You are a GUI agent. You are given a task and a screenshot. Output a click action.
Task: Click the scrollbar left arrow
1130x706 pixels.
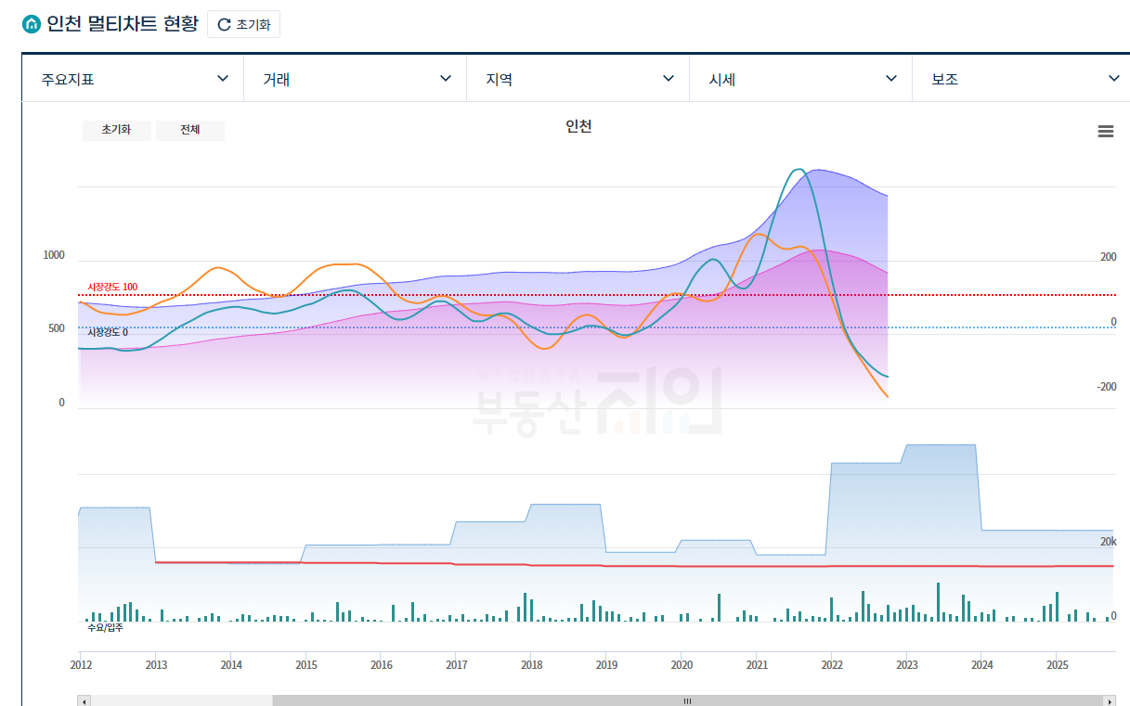pyautogui.click(x=84, y=701)
